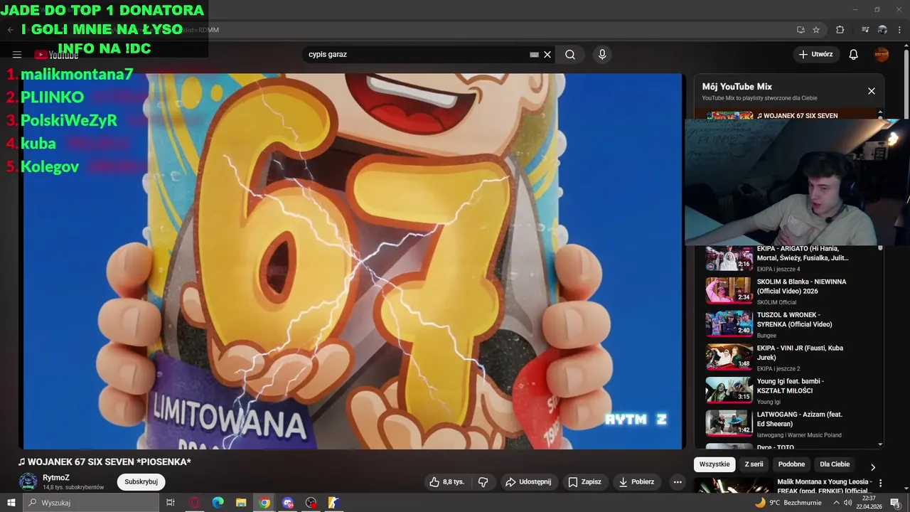This screenshot has width=910, height=512.
Task: Select the Podobne filter chip
Action: tap(791, 464)
